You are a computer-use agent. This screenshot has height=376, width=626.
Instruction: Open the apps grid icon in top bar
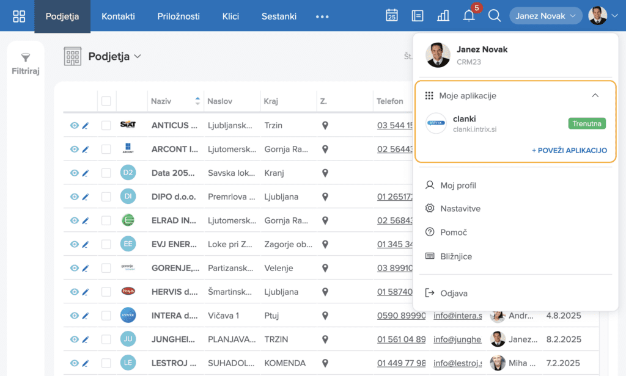(19, 16)
